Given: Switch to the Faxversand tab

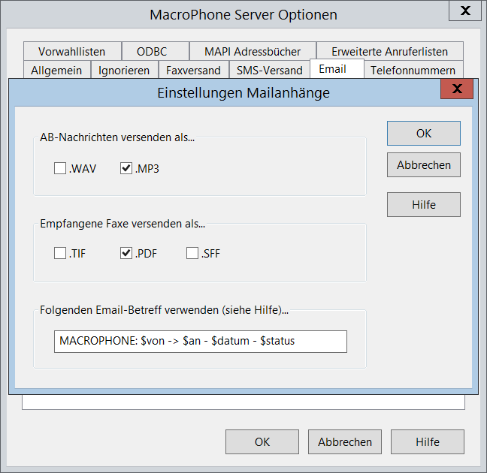Looking at the screenshot, I should click(193, 70).
